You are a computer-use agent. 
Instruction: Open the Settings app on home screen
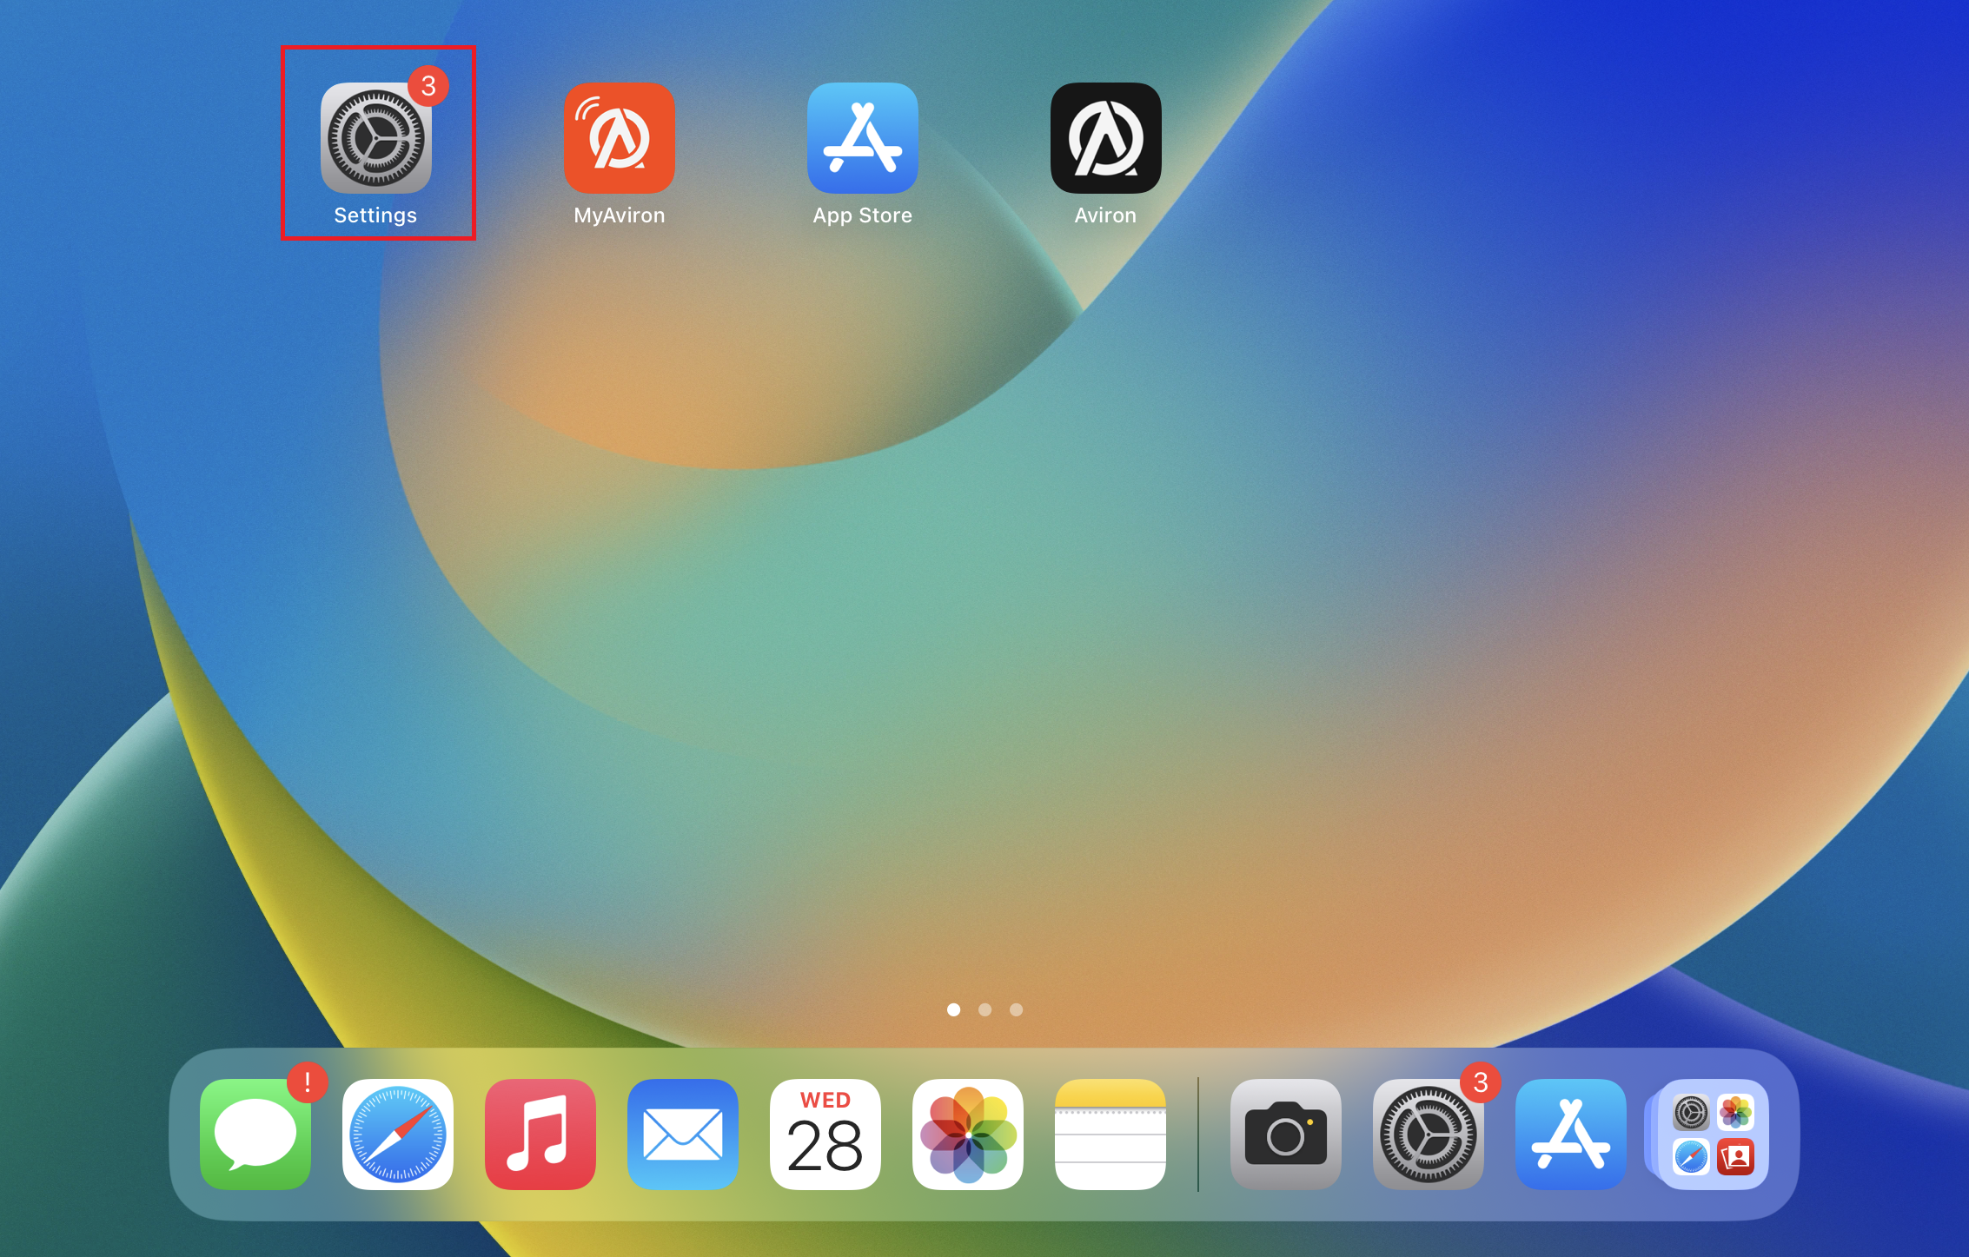[x=376, y=138]
